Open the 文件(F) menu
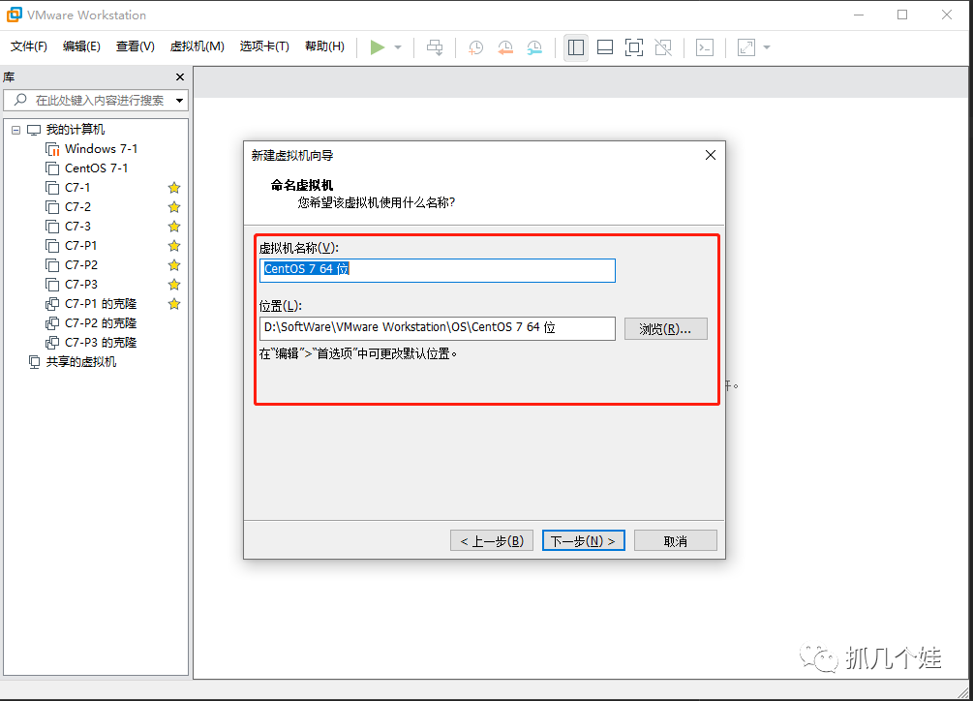 pyautogui.click(x=28, y=46)
